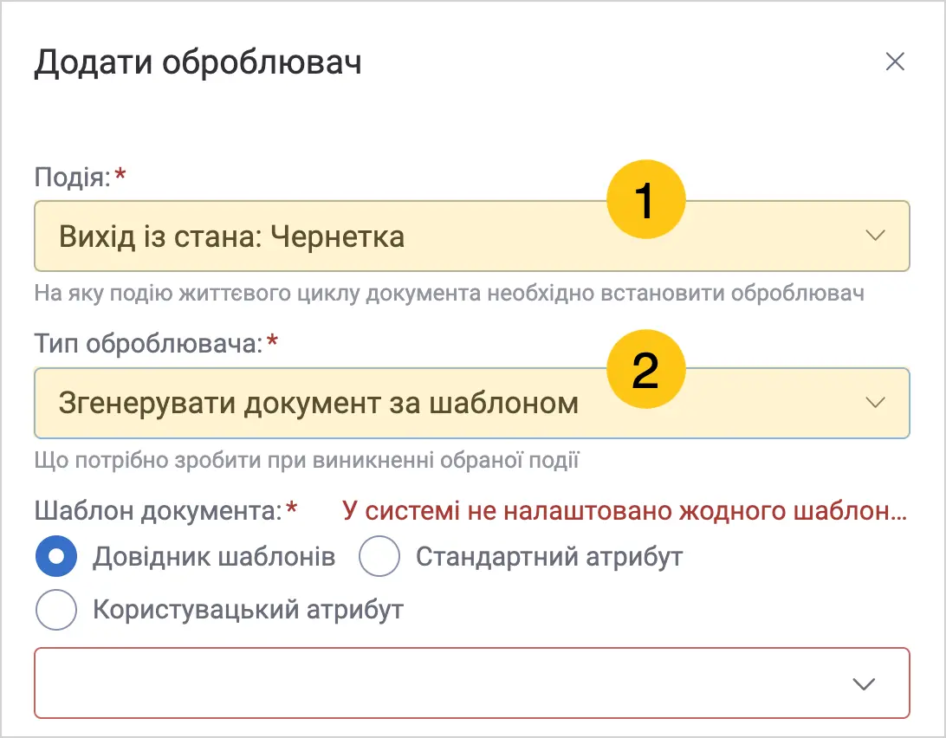The height and width of the screenshot is (738, 946).
Task: Select the Довідник шаблонів radio button
Action: (x=56, y=556)
